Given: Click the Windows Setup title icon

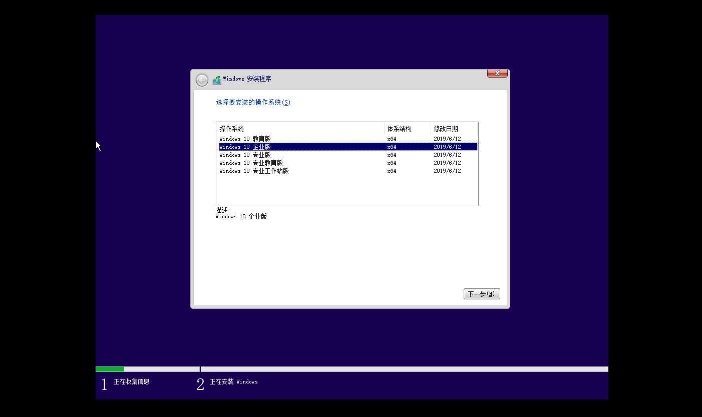Looking at the screenshot, I should [x=217, y=80].
